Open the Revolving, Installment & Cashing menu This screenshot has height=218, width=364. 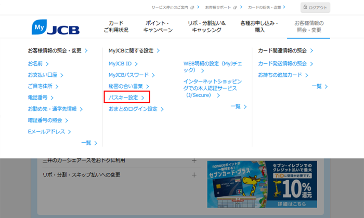coord(206,27)
